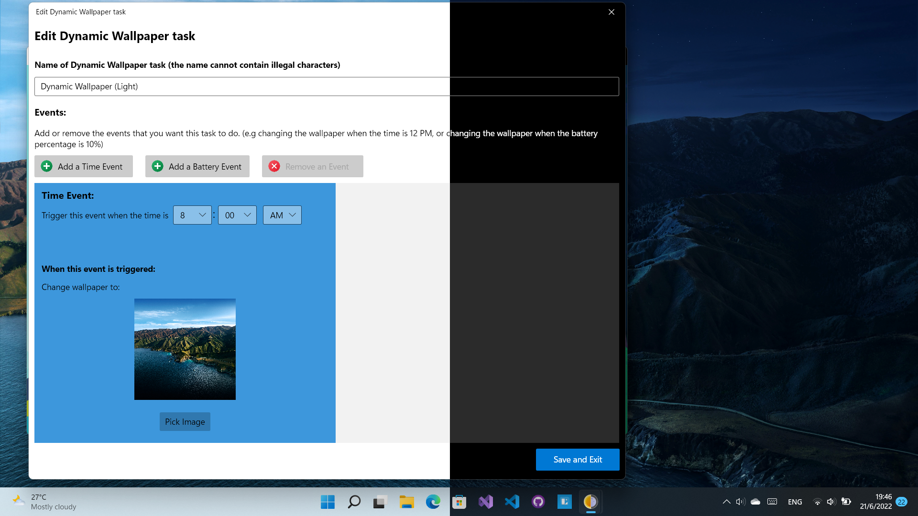Open File Explorer from taskbar
Viewport: 918px width, 516px height.
pos(406,502)
